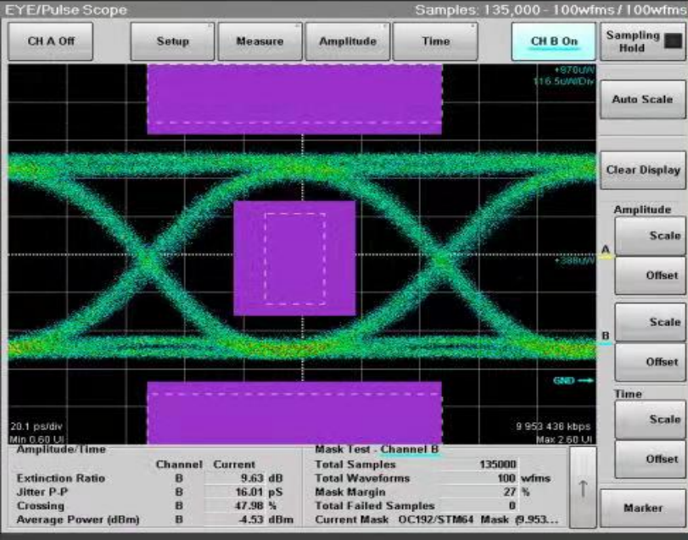Image resolution: width=688 pixels, height=540 pixels.
Task: Toggle the CH B On button
Action: coord(553,42)
